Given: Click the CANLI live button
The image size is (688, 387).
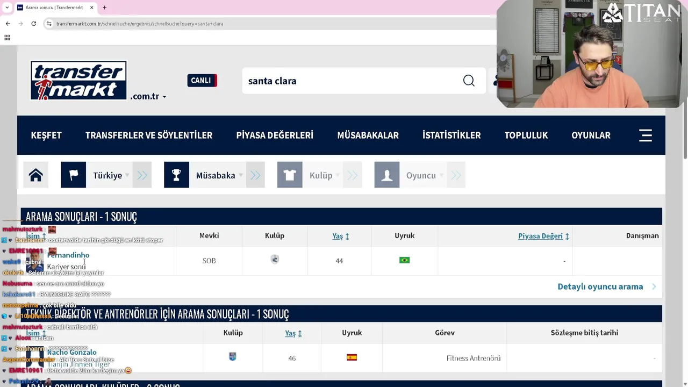Looking at the screenshot, I should [x=202, y=81].
